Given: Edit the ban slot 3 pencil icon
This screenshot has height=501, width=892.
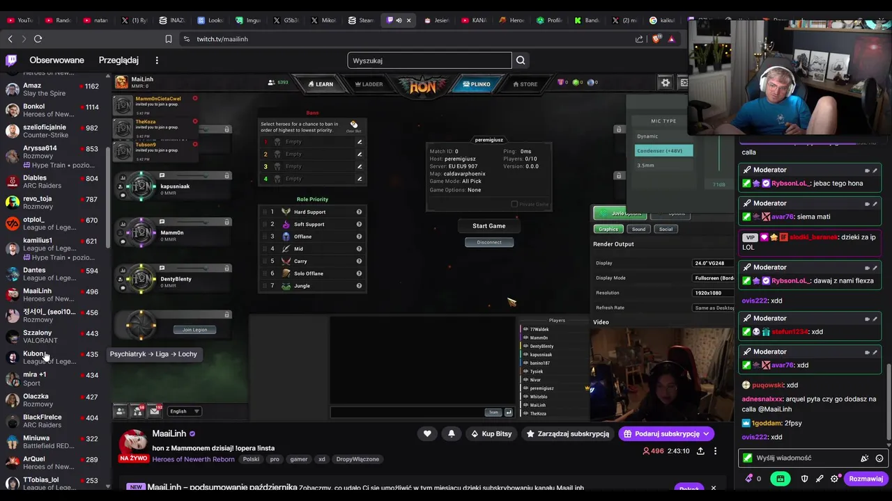Looking at the screenshot, I should pyautogui.click(x=360, y=166).
